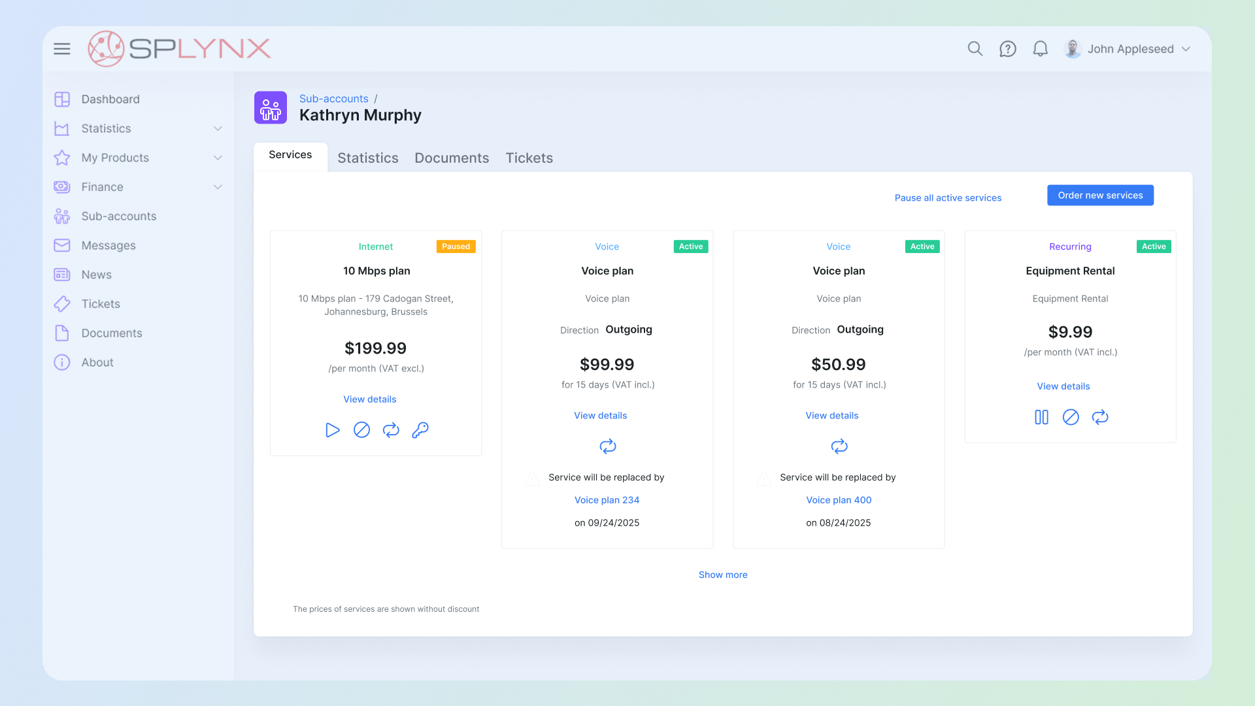Image resolution: width=1255 pixels, height=706 pixels.
Task: Switch to the Tickets tab
Action: tap(529, 158)
